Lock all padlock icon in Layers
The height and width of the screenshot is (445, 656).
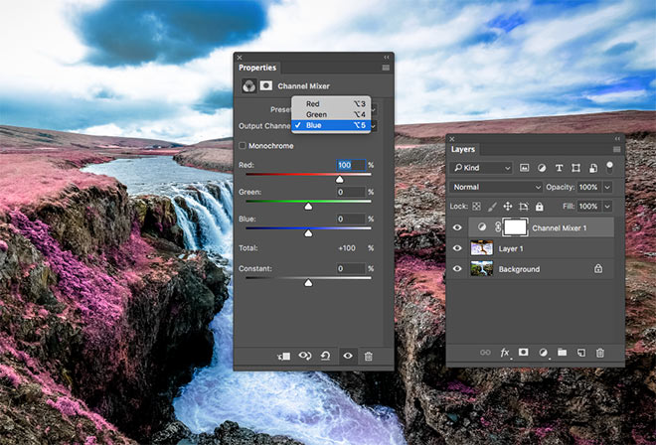point(540,207)
